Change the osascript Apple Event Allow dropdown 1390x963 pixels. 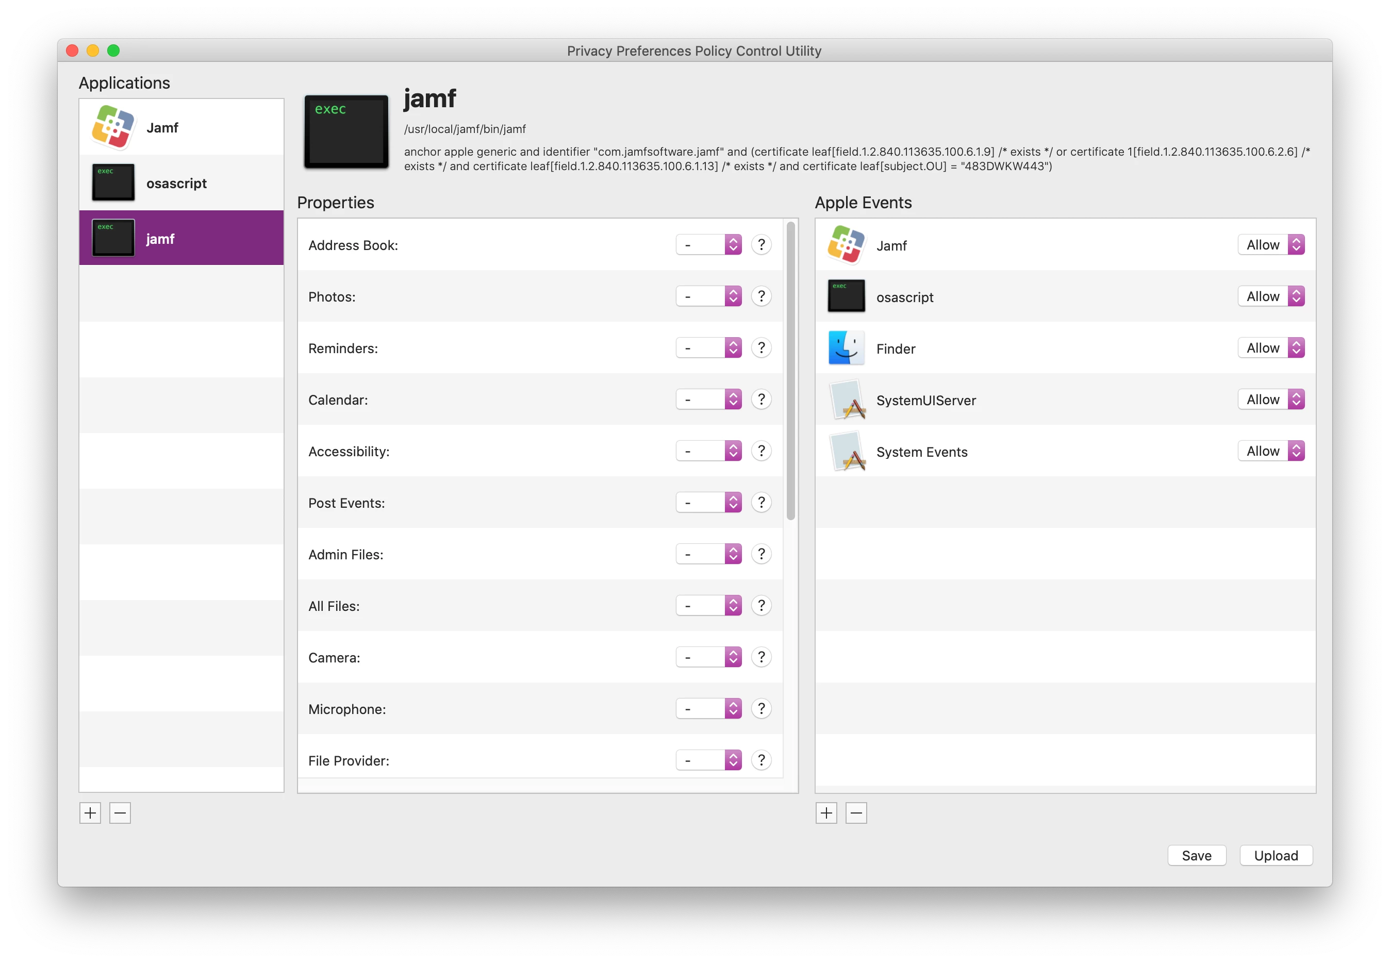pos(1271,296)
